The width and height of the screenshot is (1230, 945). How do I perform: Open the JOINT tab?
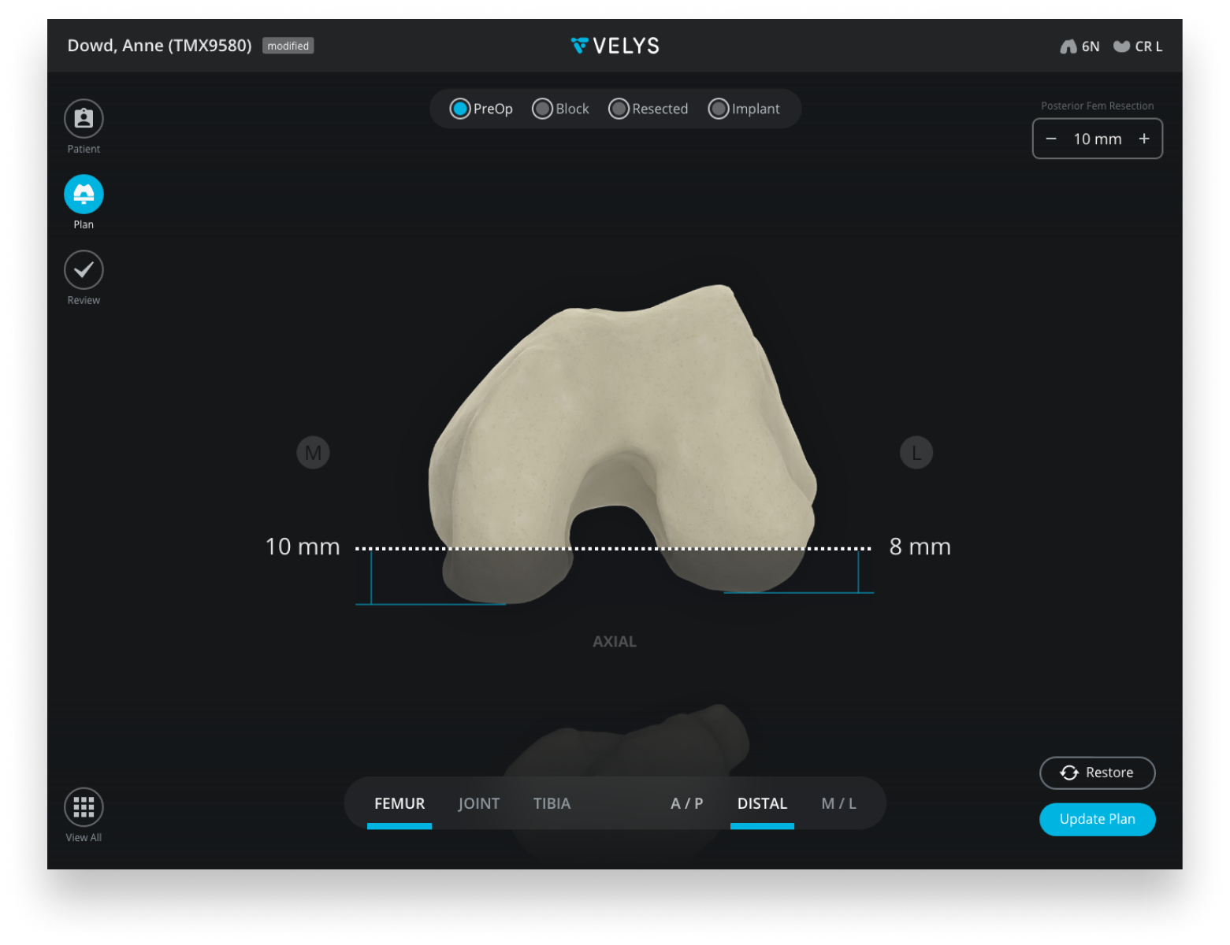478,803
